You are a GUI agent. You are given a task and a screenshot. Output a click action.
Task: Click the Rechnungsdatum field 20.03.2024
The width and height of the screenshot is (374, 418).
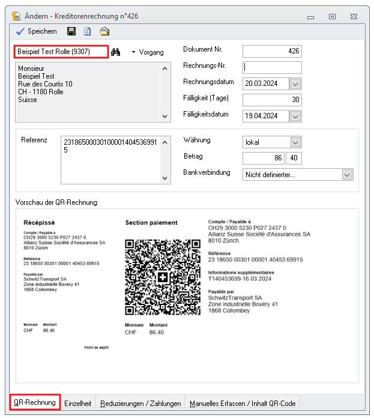[x=266, y=83]
